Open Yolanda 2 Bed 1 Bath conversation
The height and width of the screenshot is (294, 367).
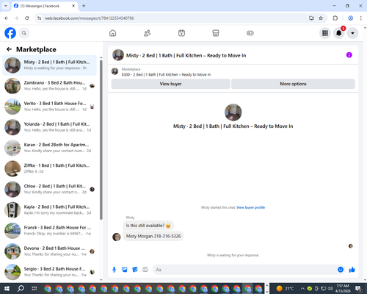tap(49, 127)
